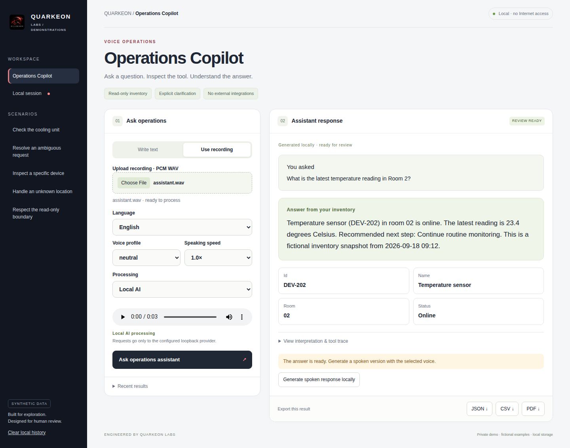The width and height of the screenshot is (570, 448).
Task: Expand the Recent results section
Action: pyautogui.click(x=130, y=386)
